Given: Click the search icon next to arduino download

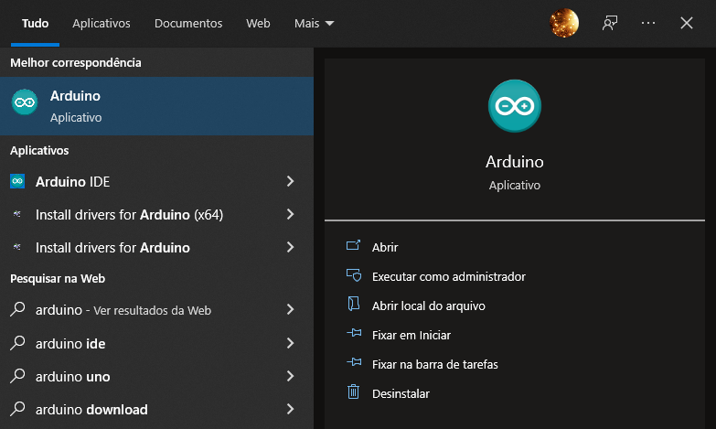Looking at the screenshot, I should (x=17, y=409).
